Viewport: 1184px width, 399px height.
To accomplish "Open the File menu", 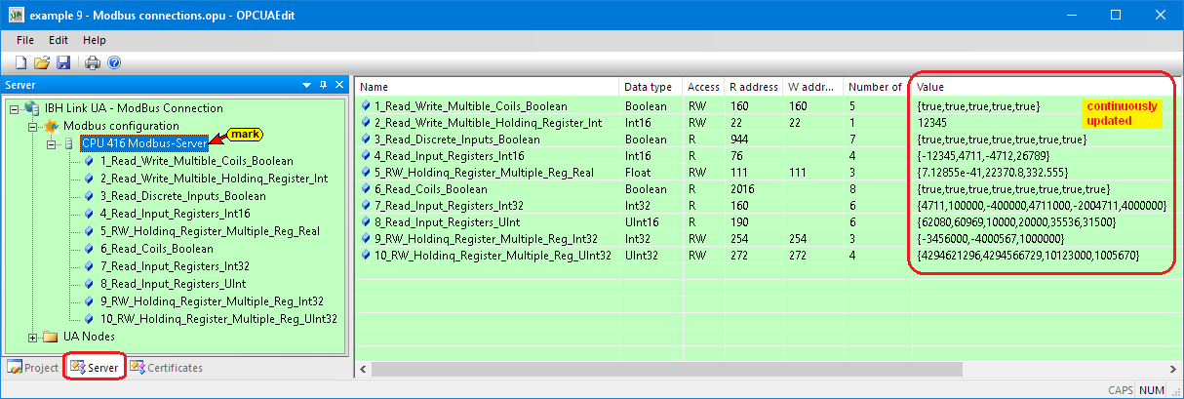I will (25, 40).
